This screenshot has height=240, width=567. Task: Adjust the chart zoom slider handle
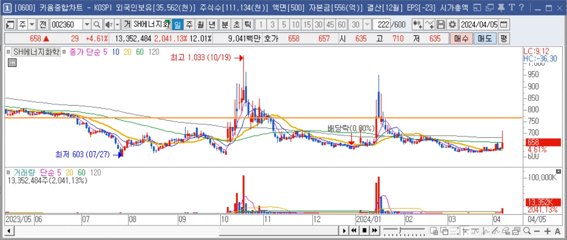point(400,230)
